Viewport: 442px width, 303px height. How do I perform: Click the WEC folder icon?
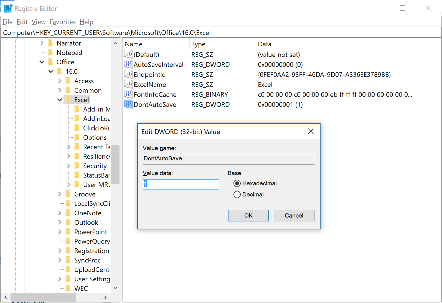coord(68,288)
